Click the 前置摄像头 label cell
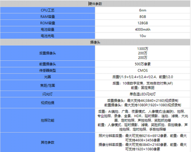This screenshot has width=191, height=152. 48,64
